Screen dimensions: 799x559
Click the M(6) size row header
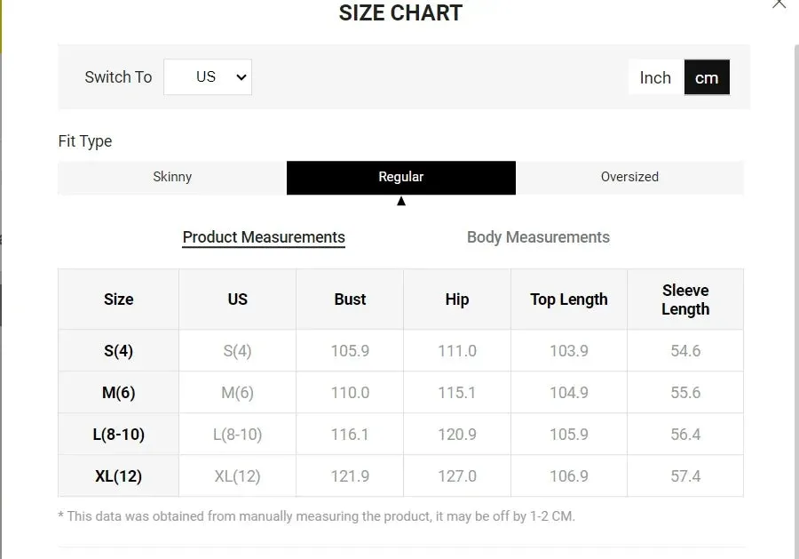[x=118, y=393]
